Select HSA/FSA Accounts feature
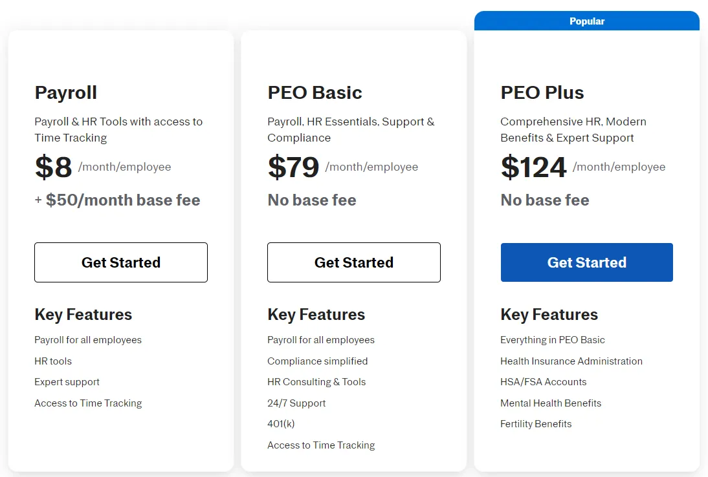The width and height of the screenshot is (708, 477). click(x=543, y=382)
